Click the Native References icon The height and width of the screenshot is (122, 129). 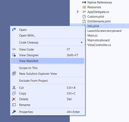point(84,2)
